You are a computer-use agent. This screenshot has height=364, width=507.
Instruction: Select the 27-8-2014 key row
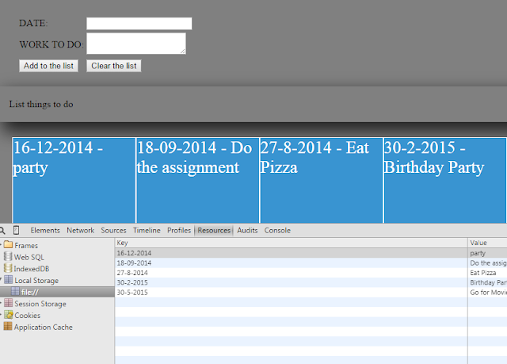[x=291, y=273]
